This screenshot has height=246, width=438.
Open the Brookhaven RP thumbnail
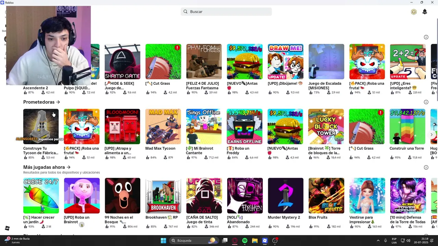tap(163, 195)
